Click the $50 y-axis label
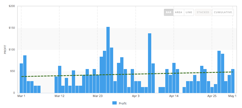 coord(13,71)
